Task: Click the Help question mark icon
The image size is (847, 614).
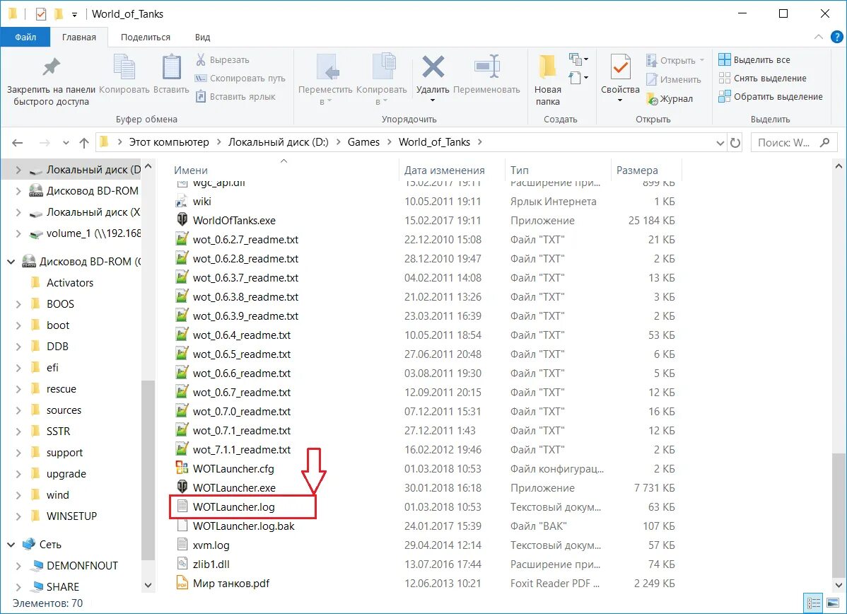Action: (x=836, y=37)
